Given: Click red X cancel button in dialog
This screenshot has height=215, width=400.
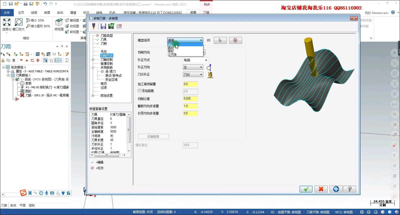Looking at the screenshot, I should point(321,189).
